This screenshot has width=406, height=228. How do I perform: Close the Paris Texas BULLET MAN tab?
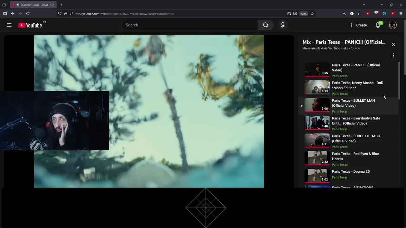point(53,5)
